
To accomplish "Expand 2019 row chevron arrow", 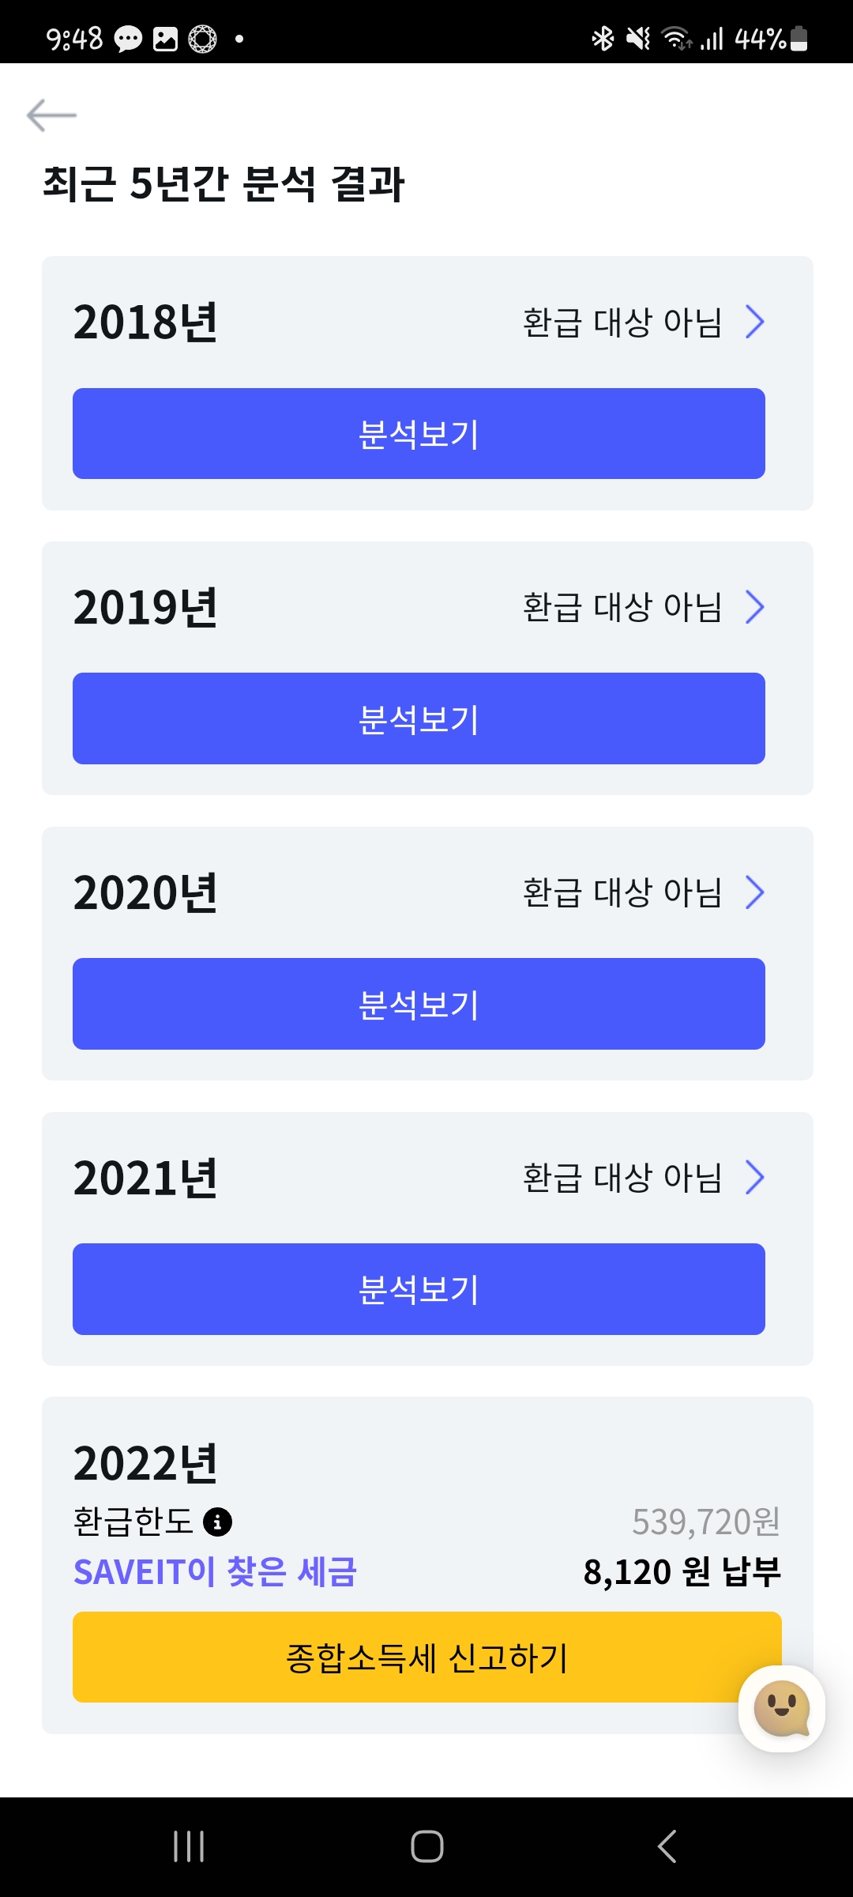I will point(755,607).
